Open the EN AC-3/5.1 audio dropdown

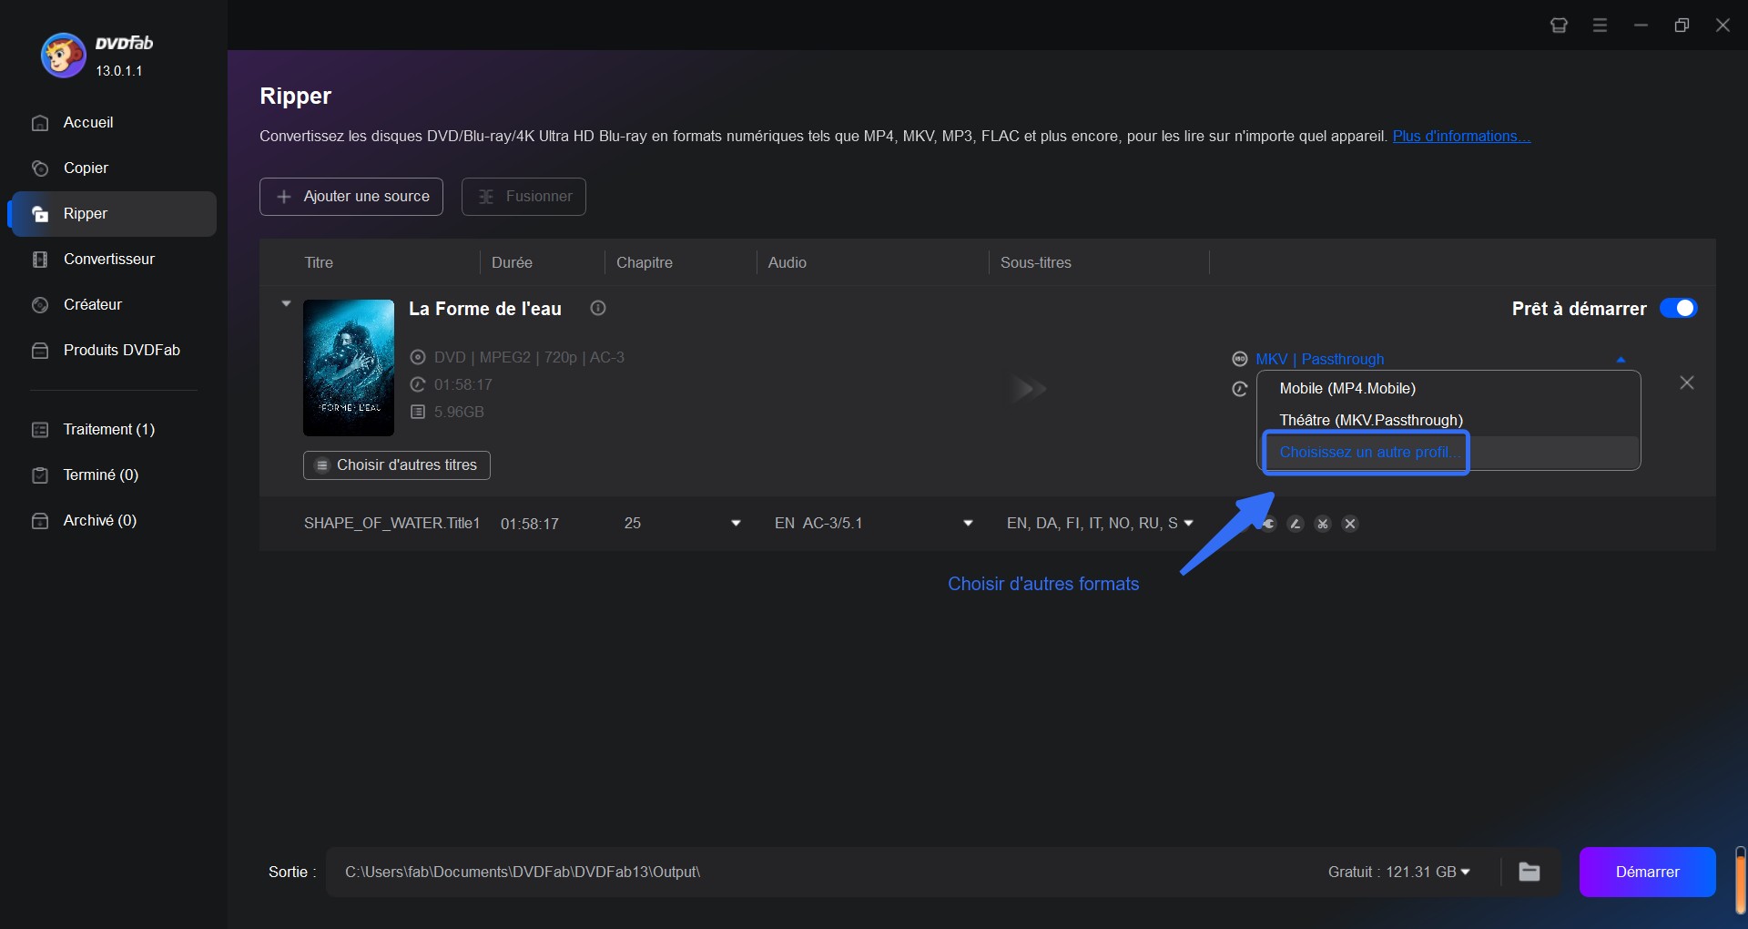tap(968, 523)
